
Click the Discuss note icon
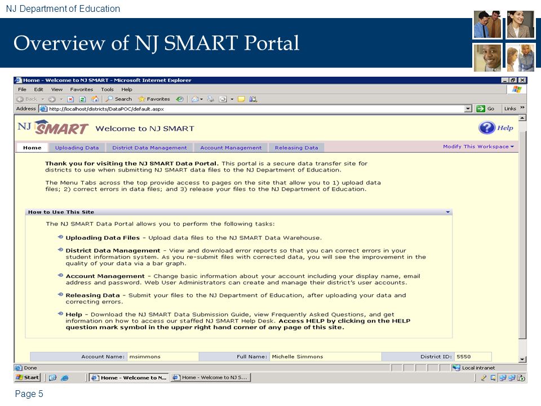tap(241, 99)
